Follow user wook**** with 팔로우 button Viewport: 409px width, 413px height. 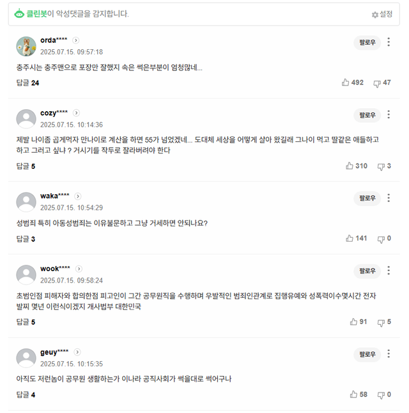point(367,271)
